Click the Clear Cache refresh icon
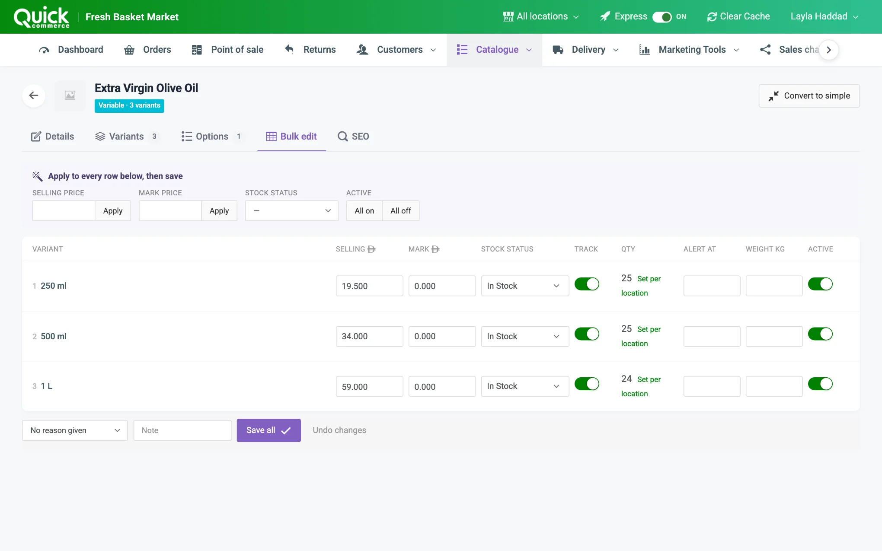The width and height of the screenshot is (882, 551). coord(712,17)
